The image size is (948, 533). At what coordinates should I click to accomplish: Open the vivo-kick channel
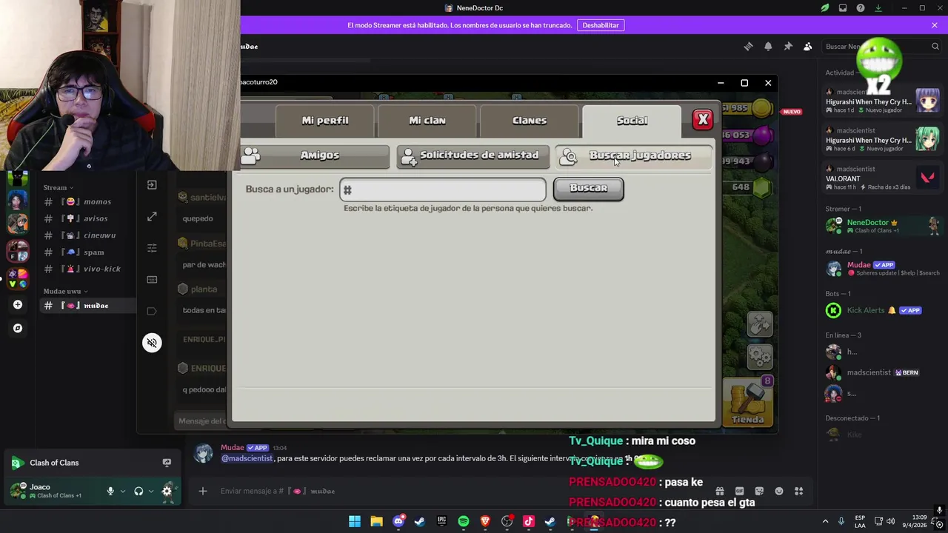click(x=89, y=269)
